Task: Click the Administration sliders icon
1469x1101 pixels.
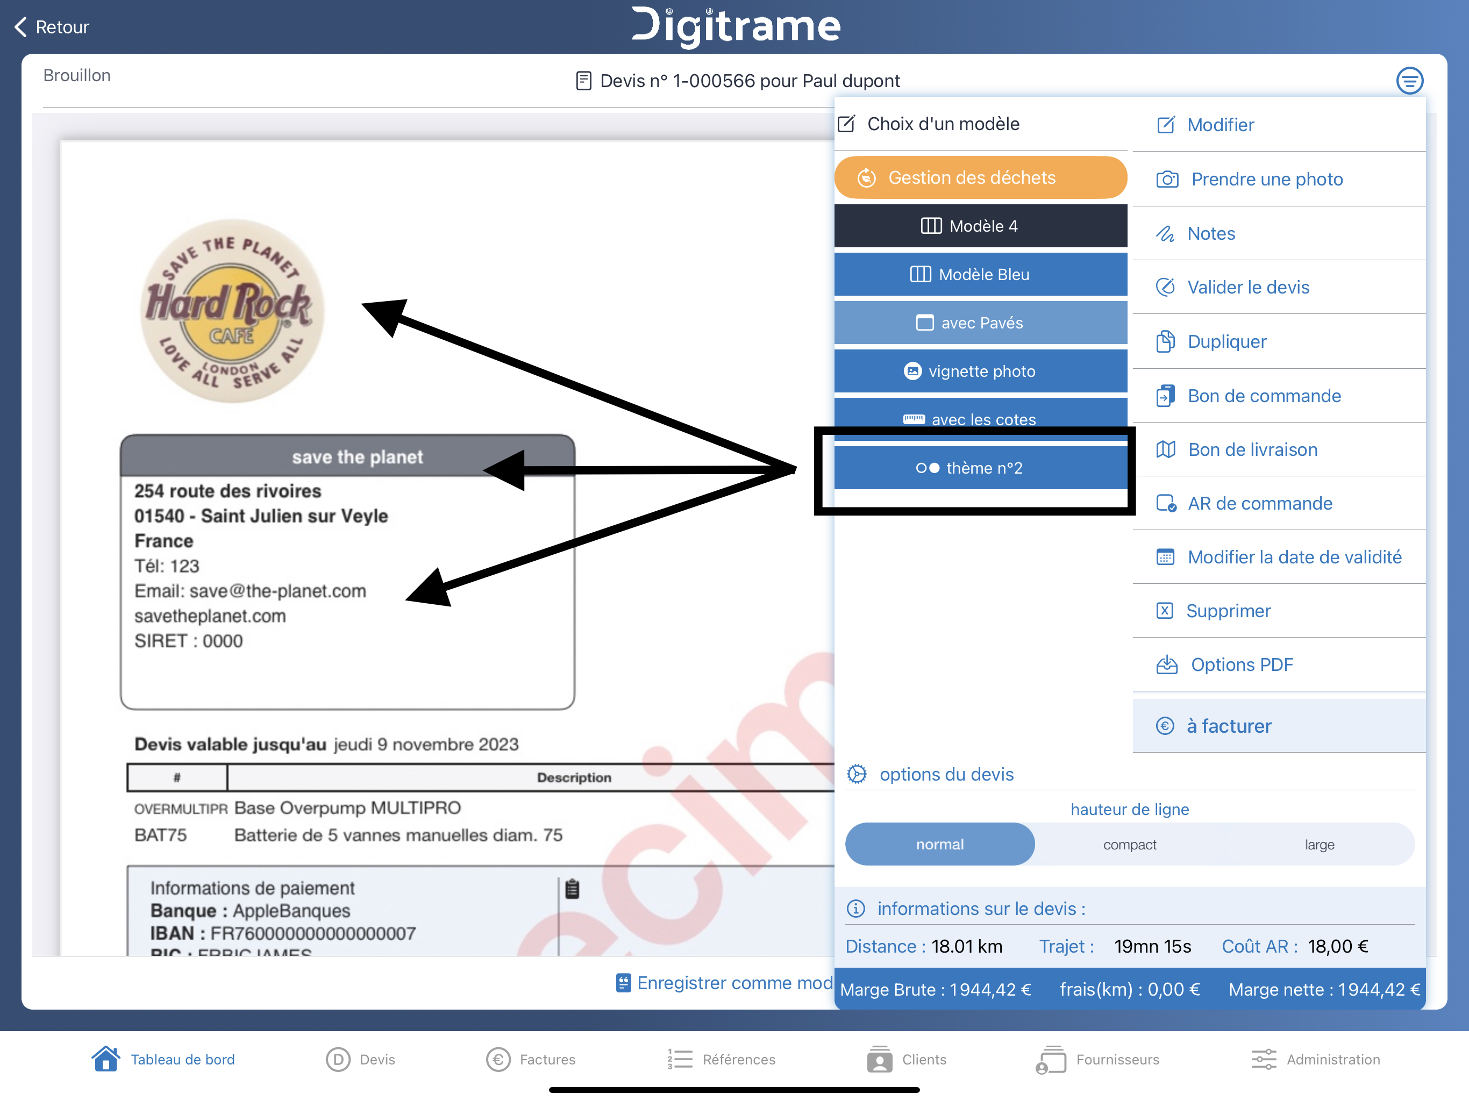Action: tap(1264, 1059)
